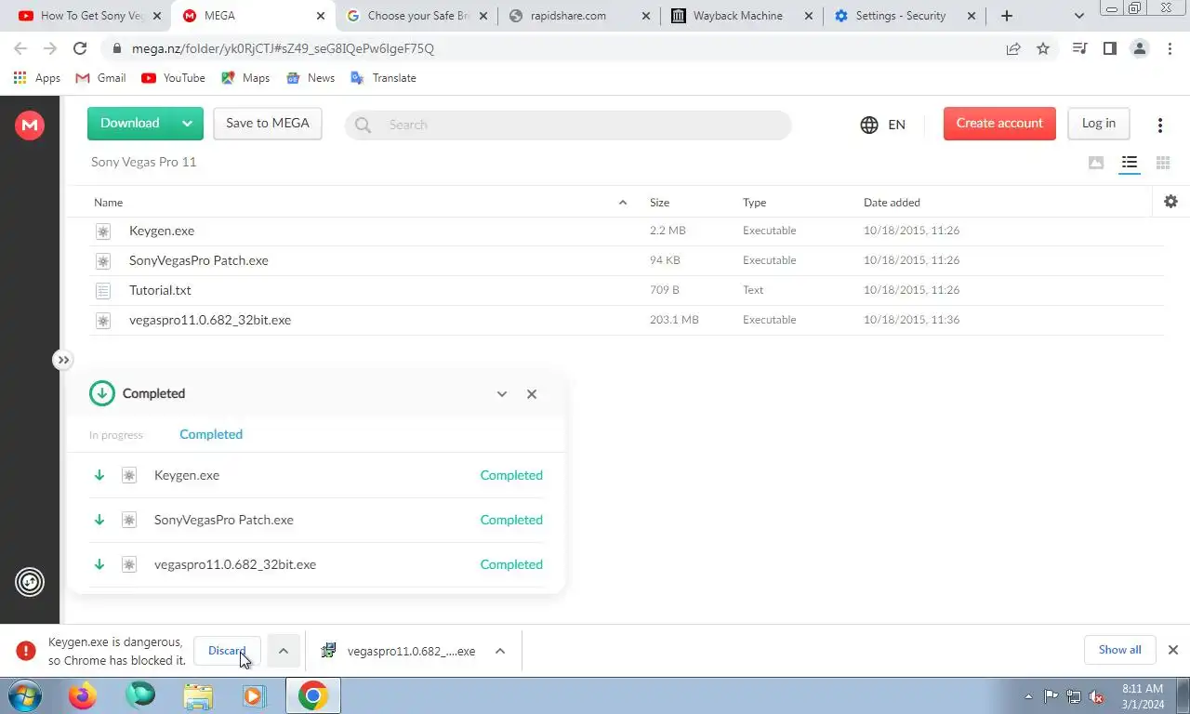Switch to Settings - Security tab
Screen dimensions: 1190x714
pyautogui.click(x=906, y=16)
